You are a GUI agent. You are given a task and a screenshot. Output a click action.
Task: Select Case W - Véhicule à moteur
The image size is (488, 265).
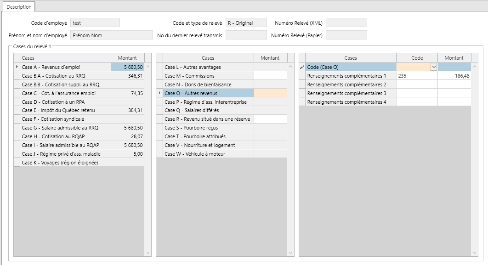[x=221, y=154]
